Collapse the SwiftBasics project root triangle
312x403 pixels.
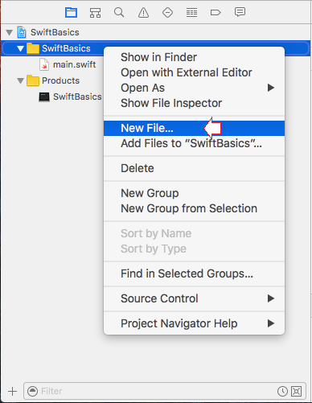click(x=10, y=33)
